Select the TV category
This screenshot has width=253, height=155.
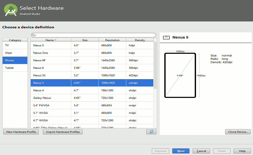(x=15, y=45)
